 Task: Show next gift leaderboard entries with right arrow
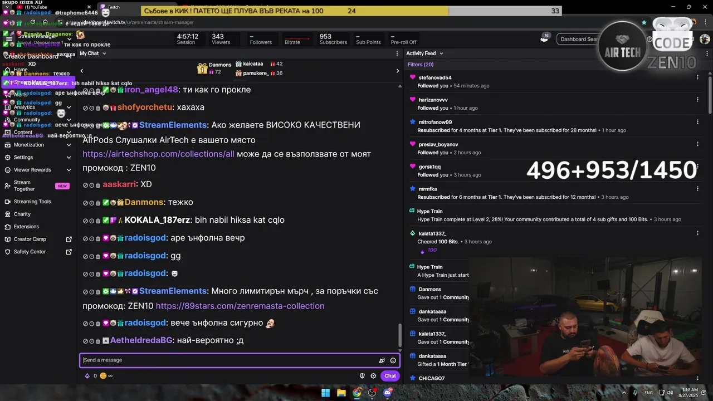[x=397, y=71]
